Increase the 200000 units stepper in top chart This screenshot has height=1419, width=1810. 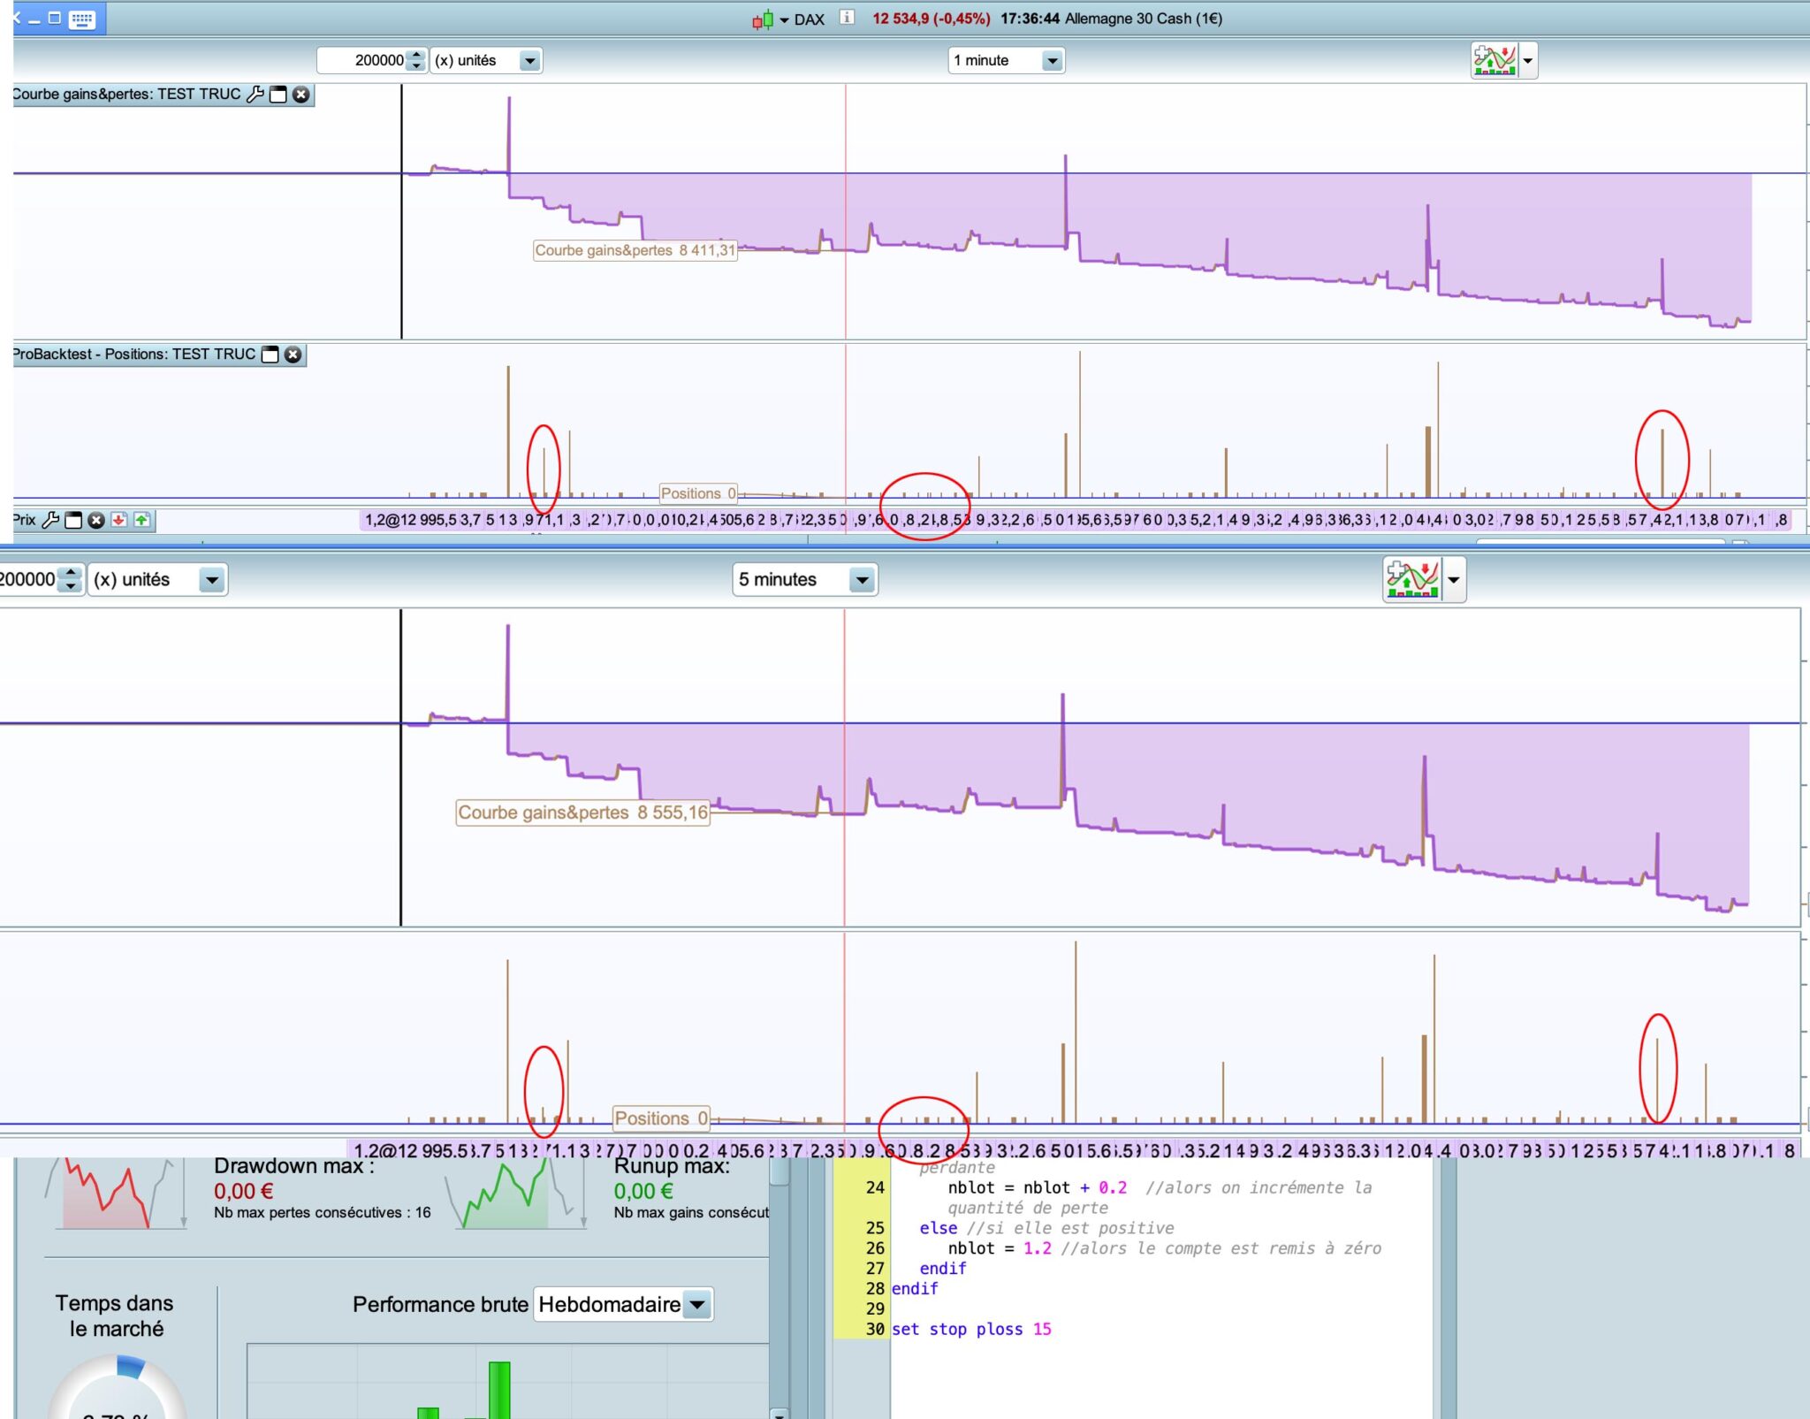(416, 55)
